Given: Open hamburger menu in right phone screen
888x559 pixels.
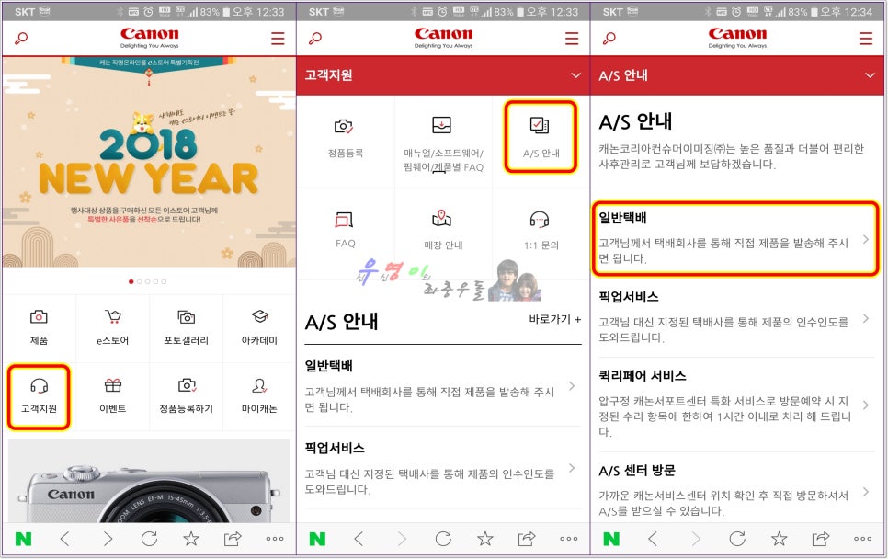Looking at the screenshot, I should coord(866,39).
